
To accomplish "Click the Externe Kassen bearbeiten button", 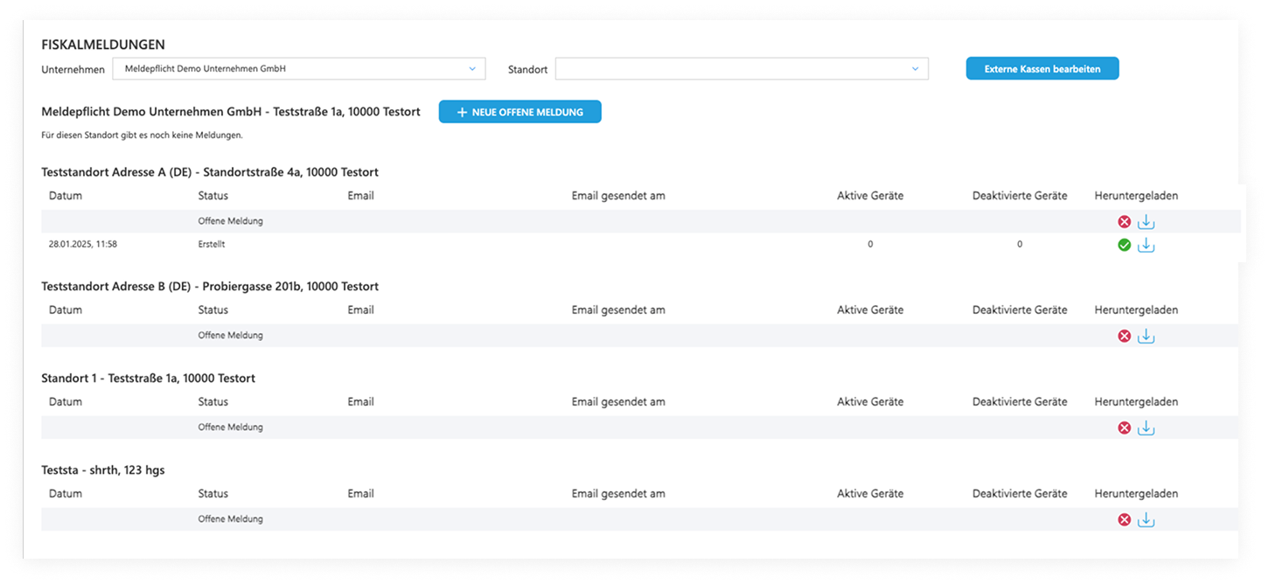I will (1042, 68).
